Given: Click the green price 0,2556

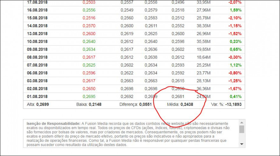Looking at the screenshot, I should (89, 10).
